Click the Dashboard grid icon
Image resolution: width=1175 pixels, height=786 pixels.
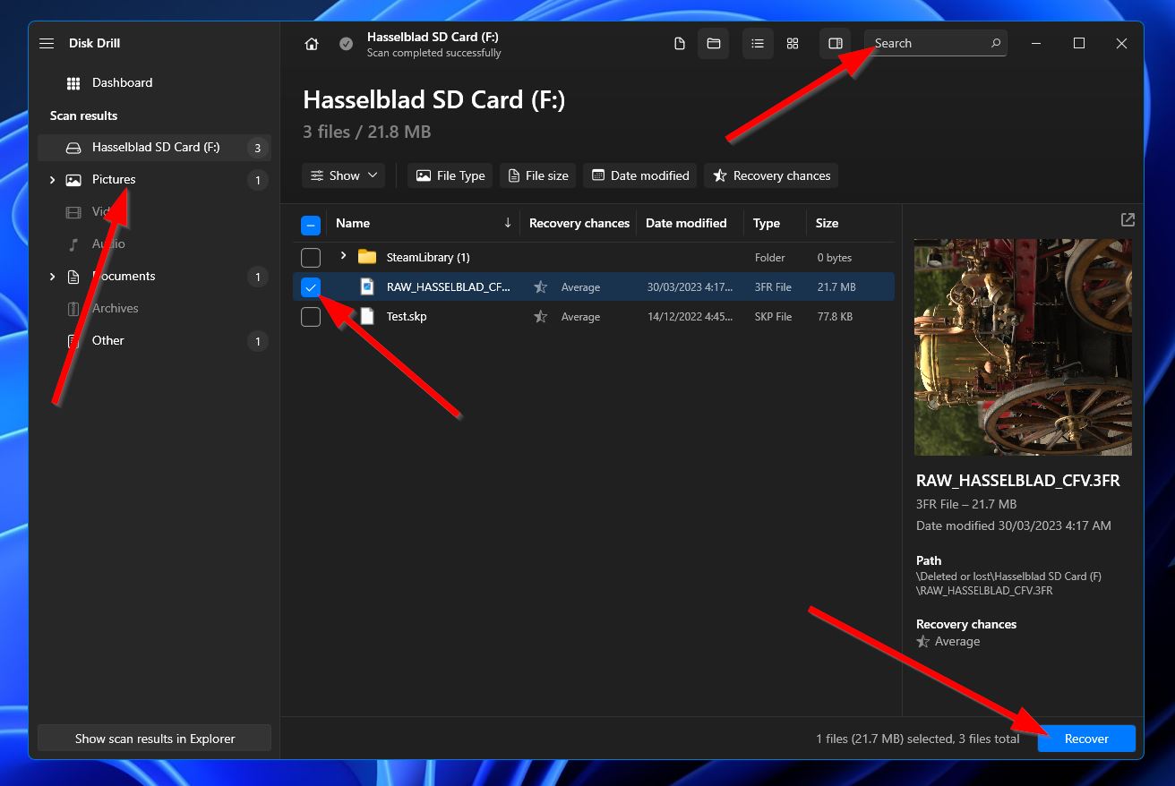73,83
